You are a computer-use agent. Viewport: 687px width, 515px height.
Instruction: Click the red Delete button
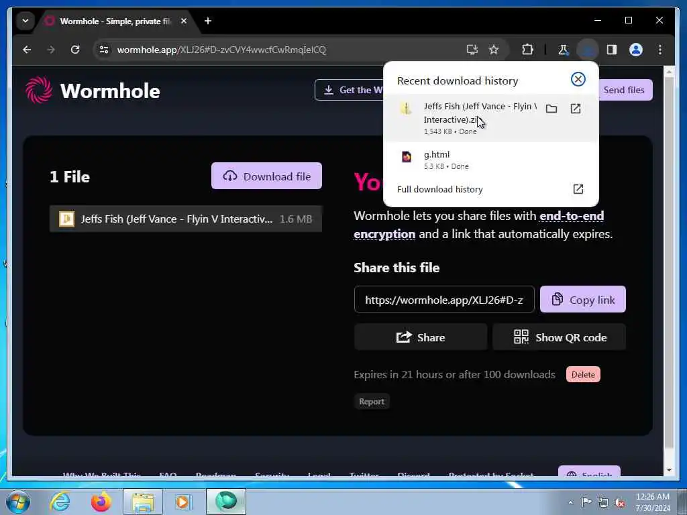[583, 374]
